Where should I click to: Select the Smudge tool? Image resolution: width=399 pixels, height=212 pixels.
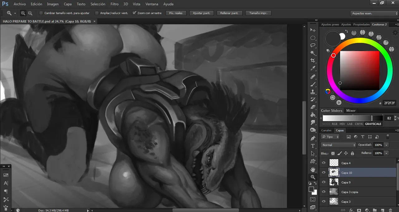pyautogui.click(x=313, y=122)
